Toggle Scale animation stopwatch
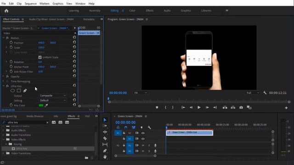 coord(11,47)
